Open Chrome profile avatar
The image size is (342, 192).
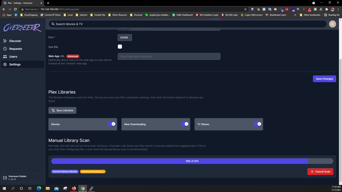[332, 9]
